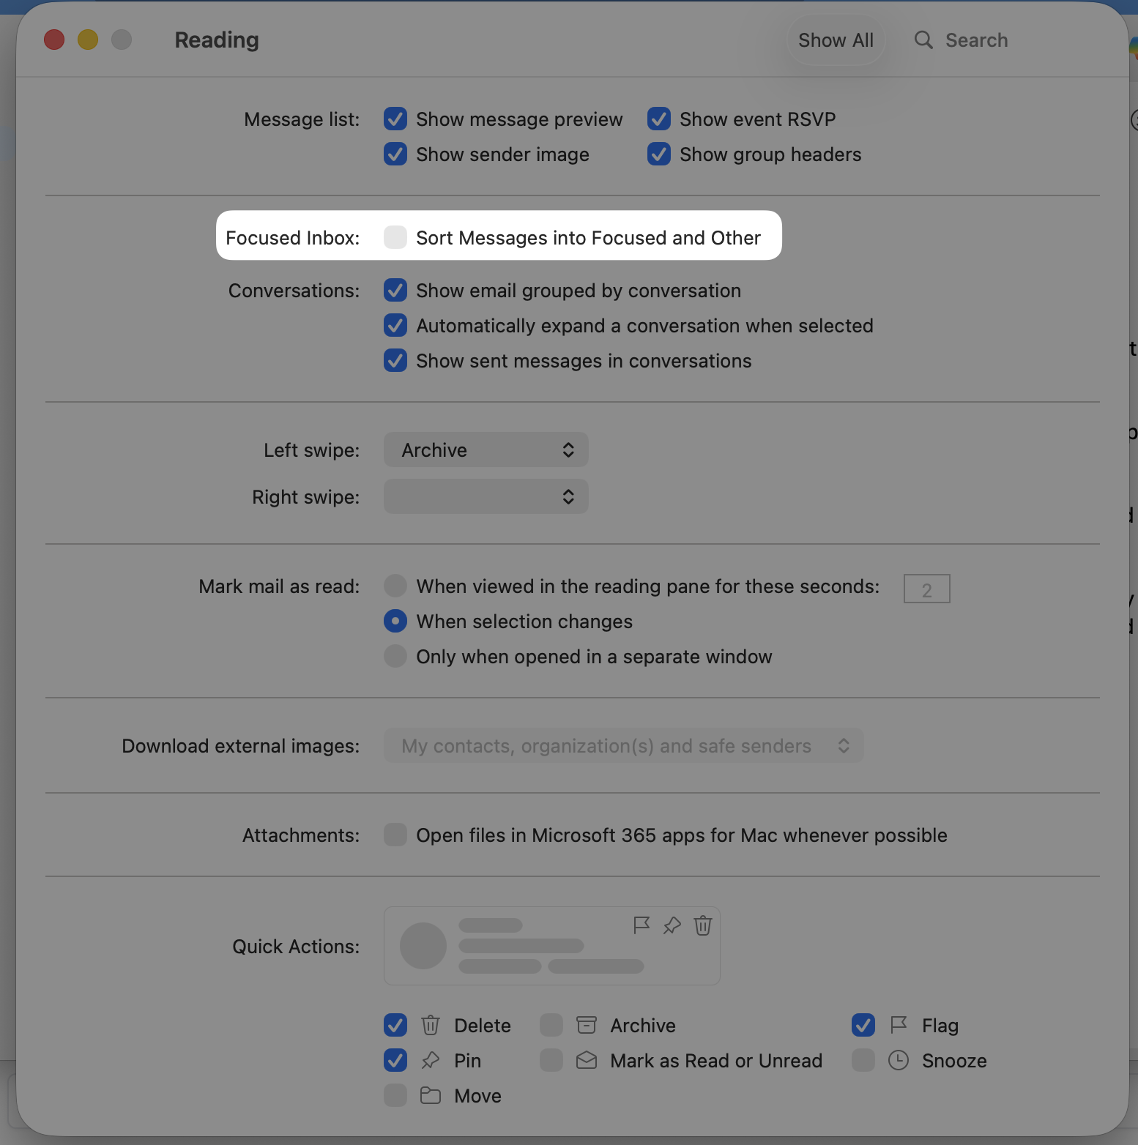This screenshot has height=1145, width=1138.
Task: Open the Right swipe dropdown
Action: coord(486,496)
